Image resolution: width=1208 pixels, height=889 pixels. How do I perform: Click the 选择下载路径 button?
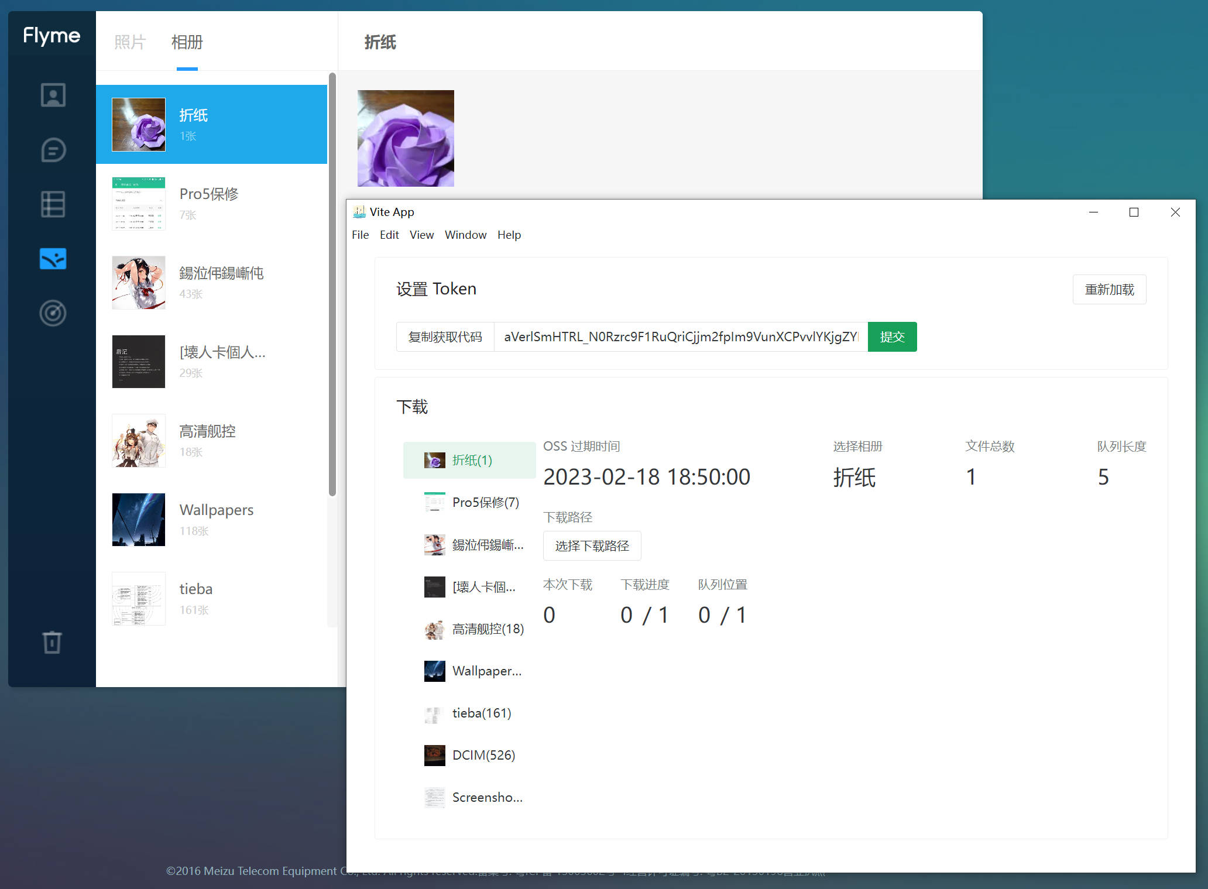592,546
